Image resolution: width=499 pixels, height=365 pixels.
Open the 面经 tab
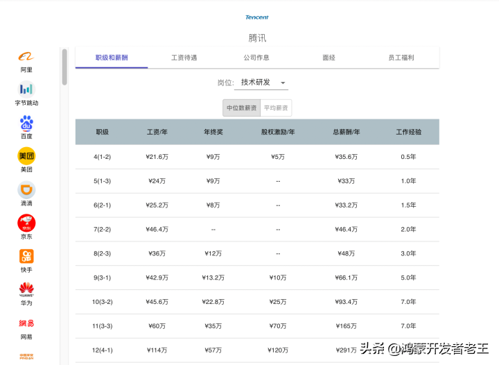(329, 58)
